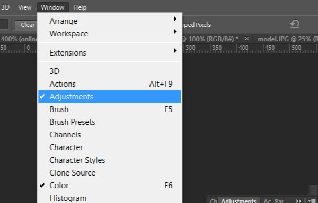
Task: Open the Help menu
Action: tap(80, 7)
